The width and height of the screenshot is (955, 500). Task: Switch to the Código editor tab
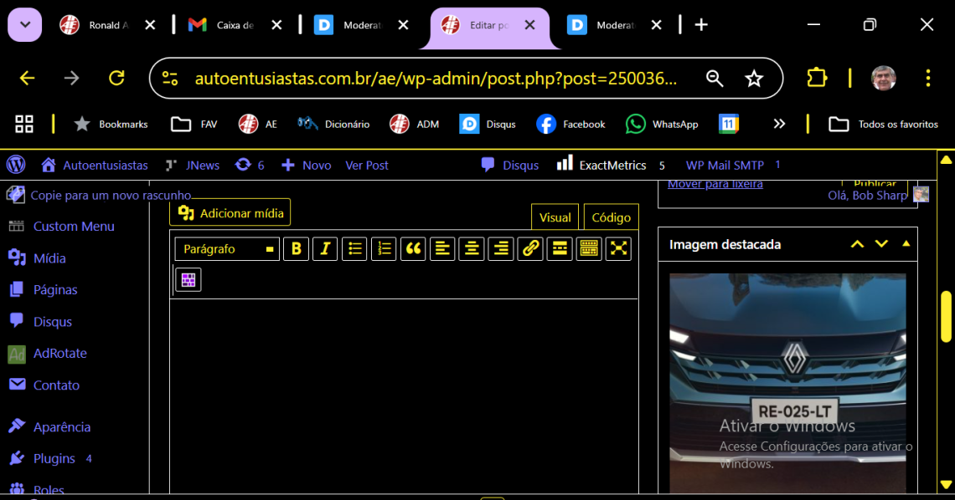click(x=611, y=217)
